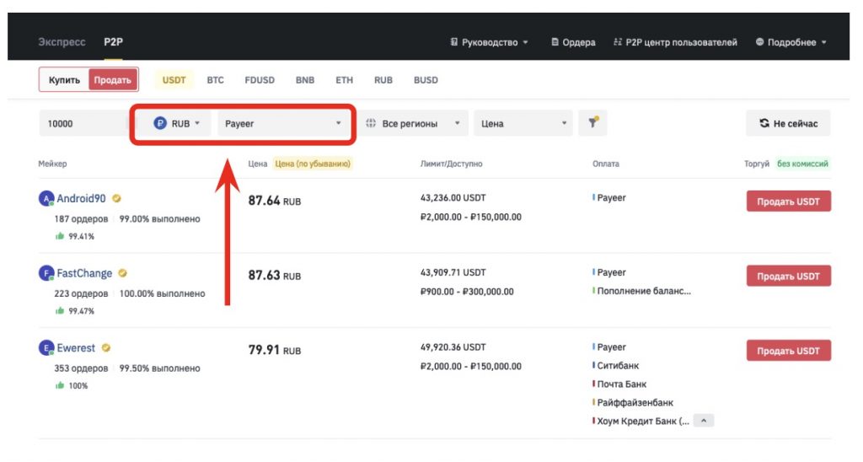Open the Android90 maker profile
This screenshot has height=462, width=863.
tap(81, 198)
